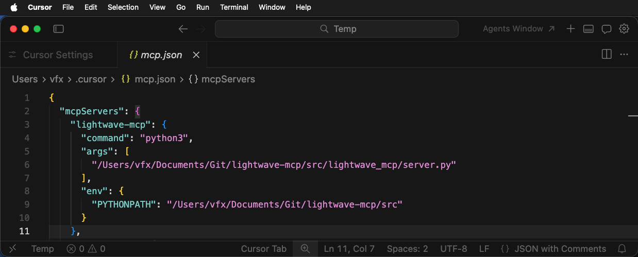This screenshot has width=638, height=257.
Task: Click Cursor Tab in the status bar
Action: click(x=263, y=249)
